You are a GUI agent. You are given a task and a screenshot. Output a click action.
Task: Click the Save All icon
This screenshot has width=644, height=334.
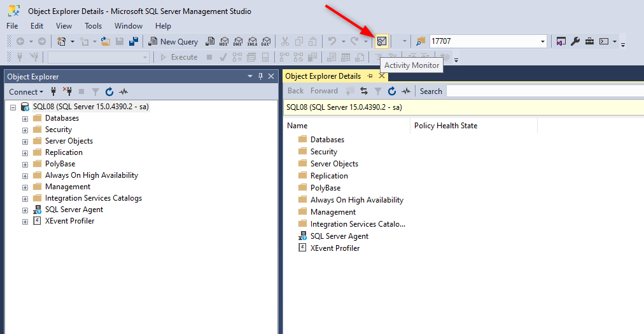point(134,41)
